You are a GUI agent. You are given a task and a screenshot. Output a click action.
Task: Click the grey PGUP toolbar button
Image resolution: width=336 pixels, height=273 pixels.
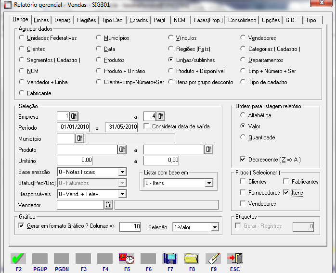pyautogui.click(x=40, y=259)
